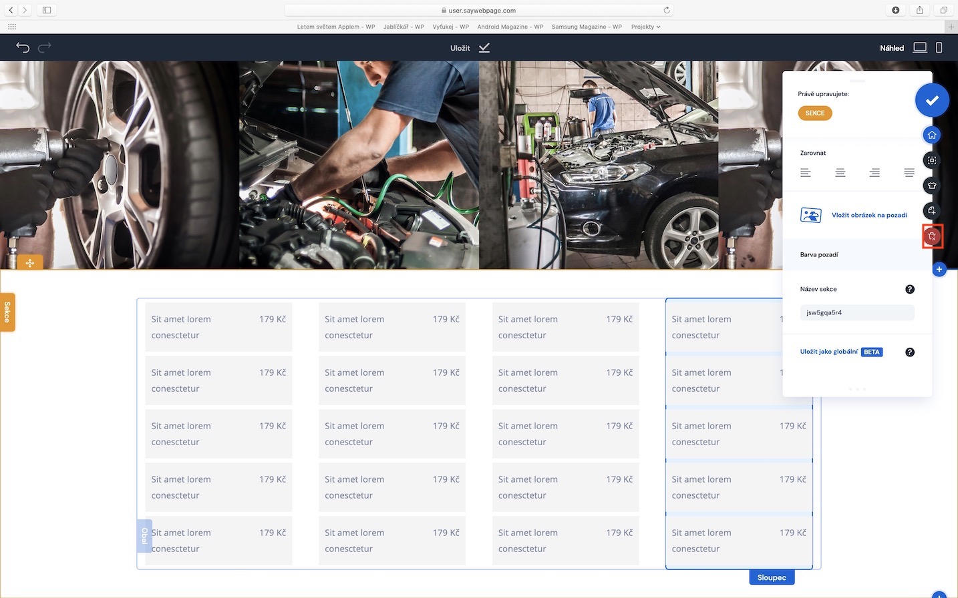The width and height of the screenshot is (958, 598).
Task: Click the t-shirt style icon
Action: (932, 186)
